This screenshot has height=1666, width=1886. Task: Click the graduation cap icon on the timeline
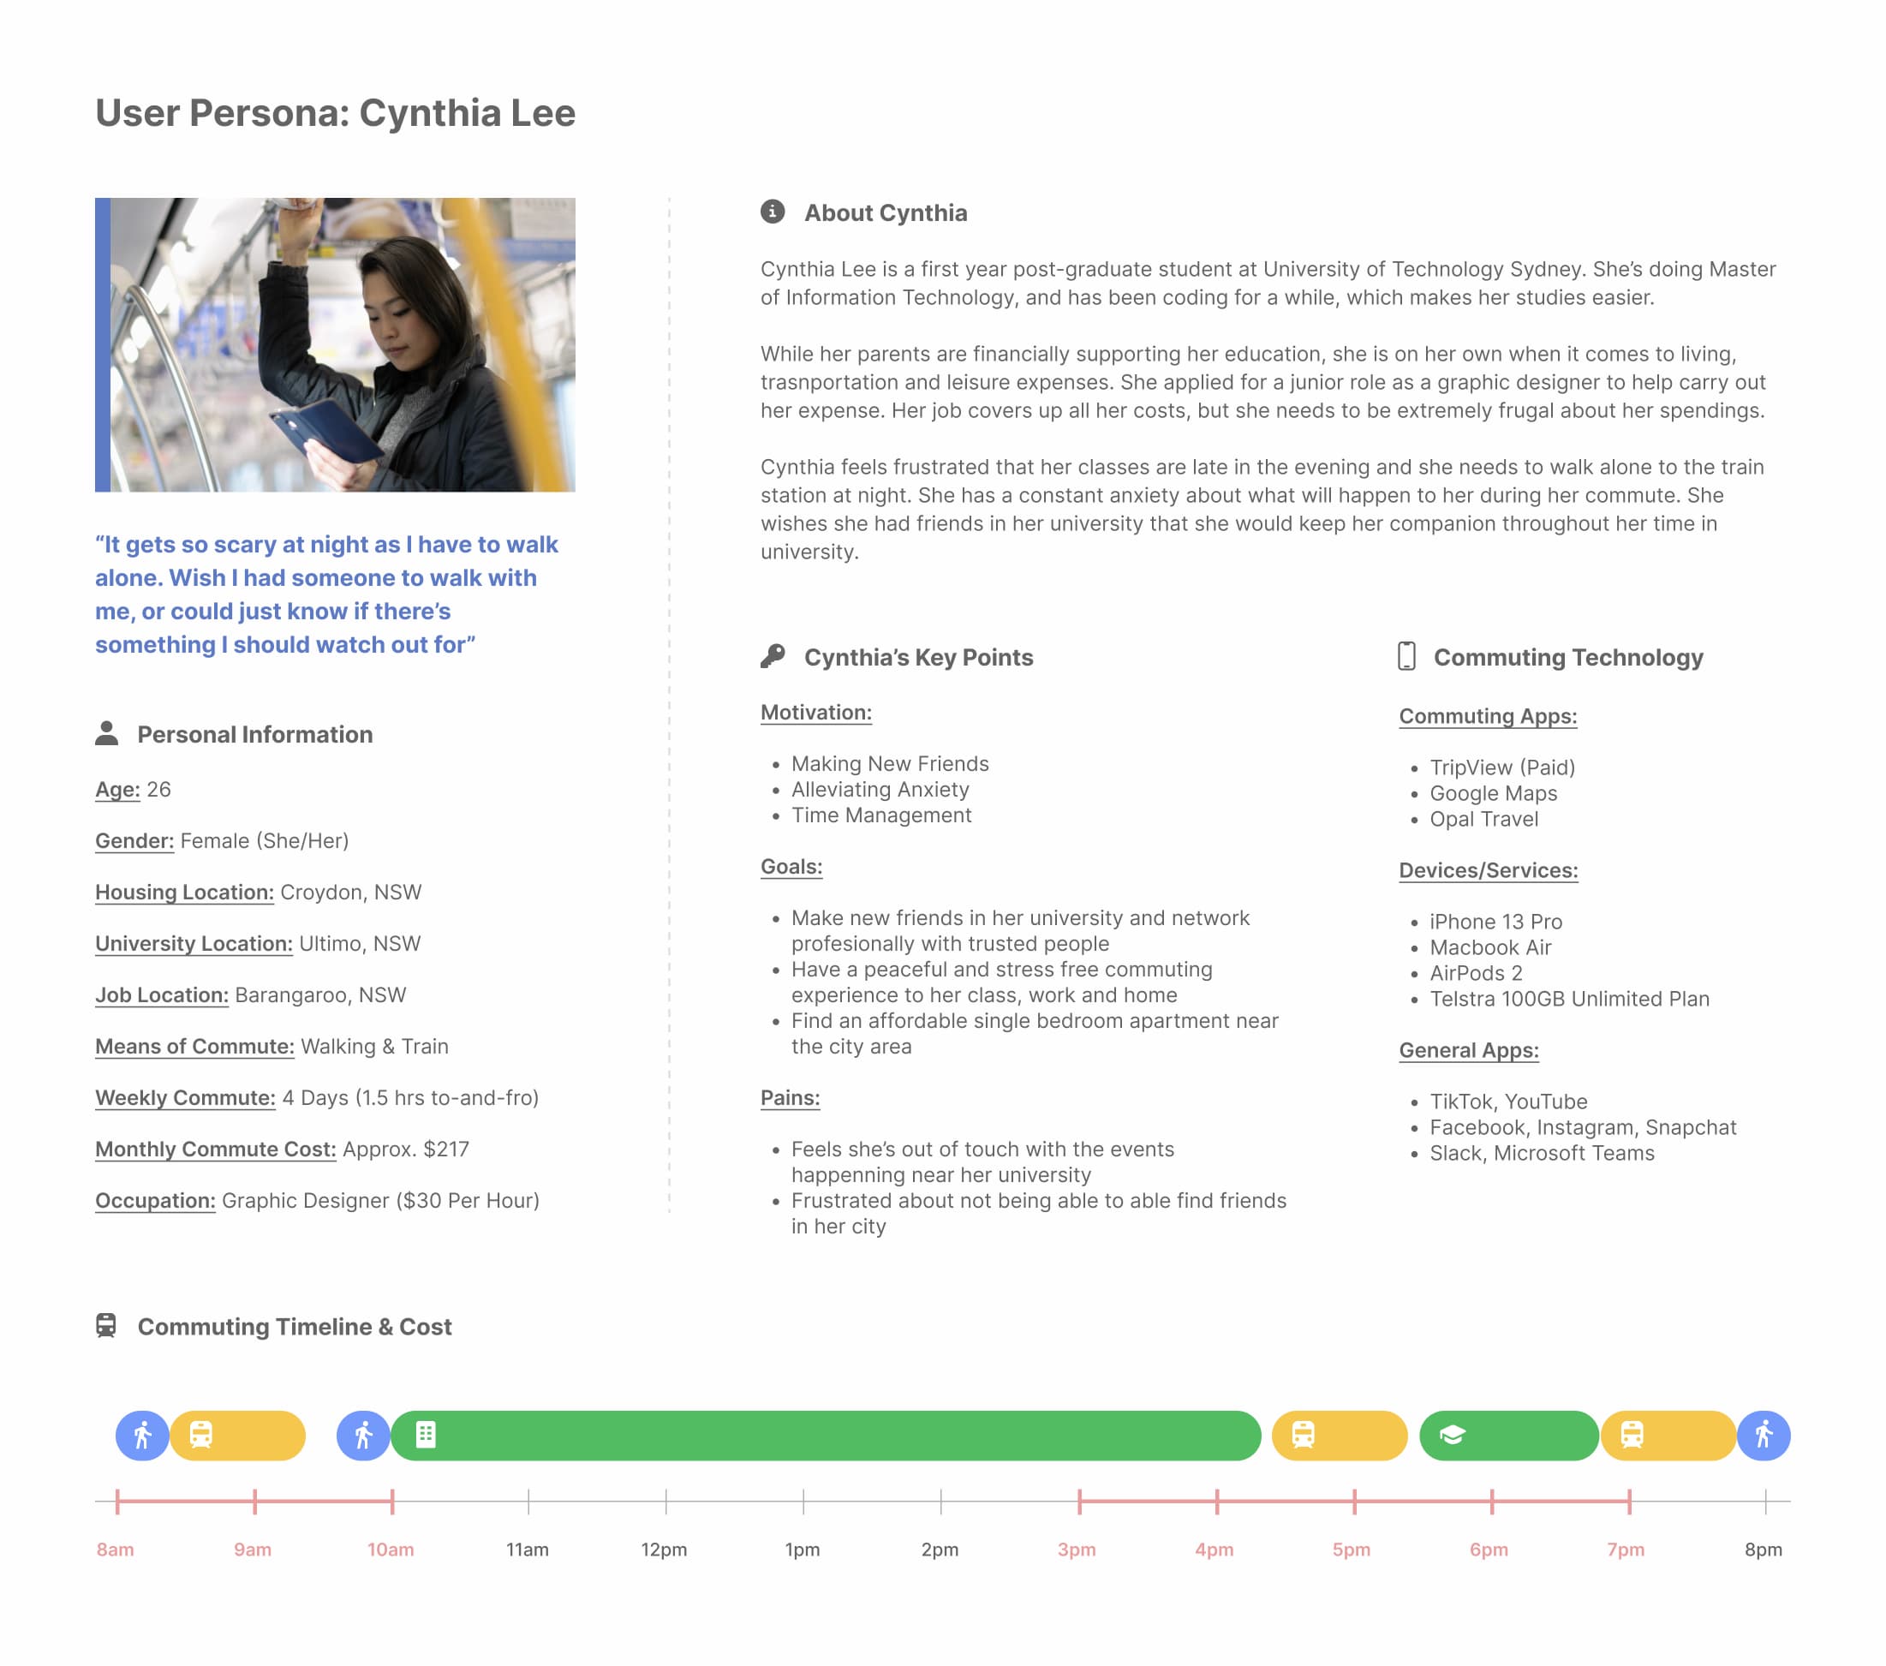[x=1453, y=1436]
